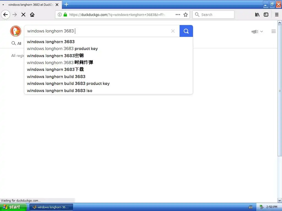Click the green secure connection padlock
Image resolution: width=282 pixels, height=211 pixels.
click(x=65, y=15)
